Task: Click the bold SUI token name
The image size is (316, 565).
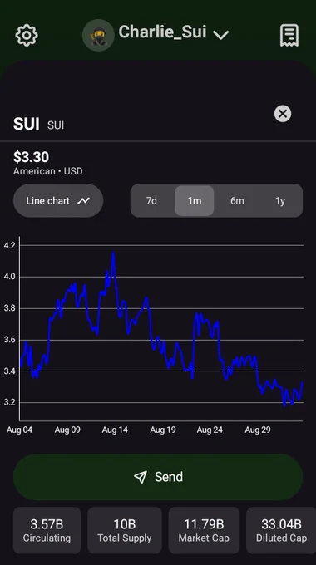Action: coord(27,125)
